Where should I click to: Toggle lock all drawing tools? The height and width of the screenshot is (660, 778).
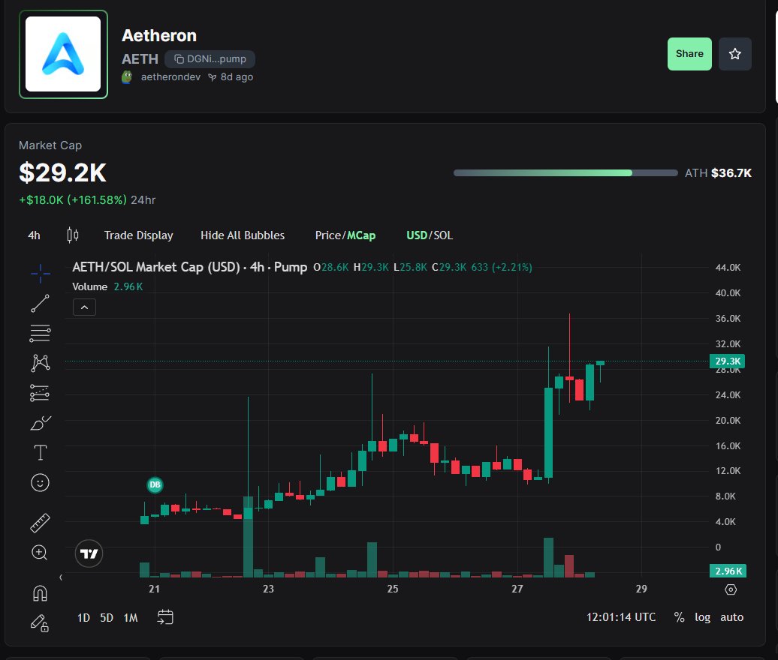coord(40,622)
